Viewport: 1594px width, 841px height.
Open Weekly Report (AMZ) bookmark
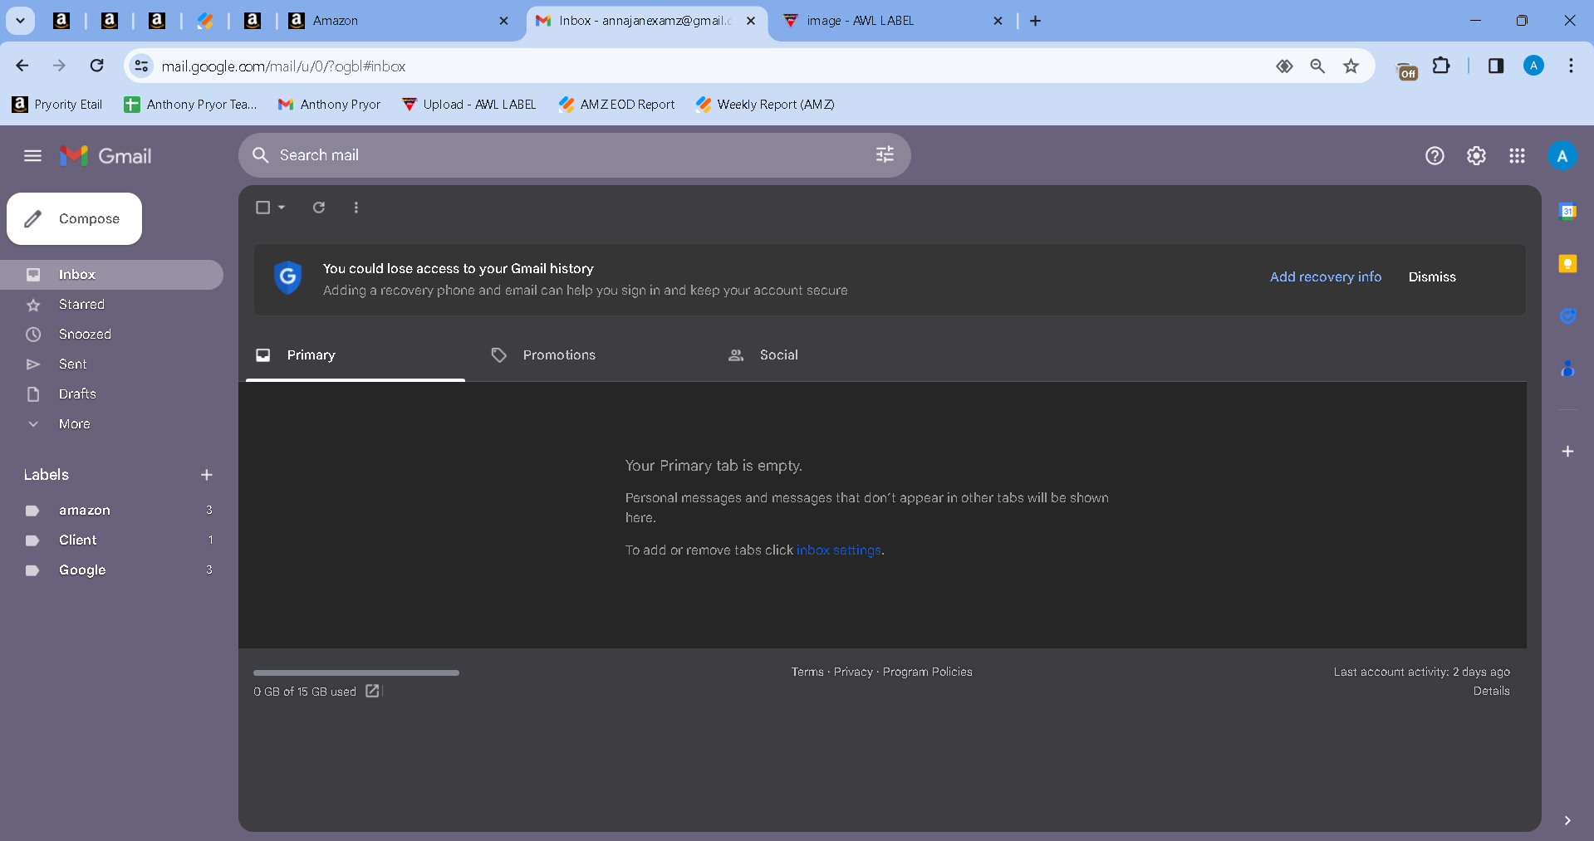[765, 104]
